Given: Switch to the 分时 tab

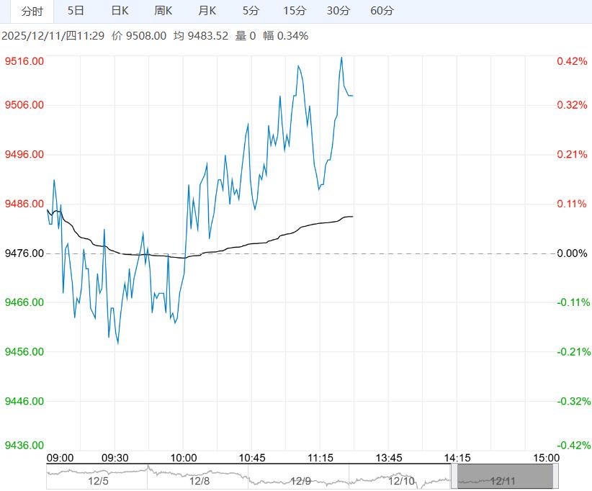Looking at the screenshot, I should pos(32,11).
